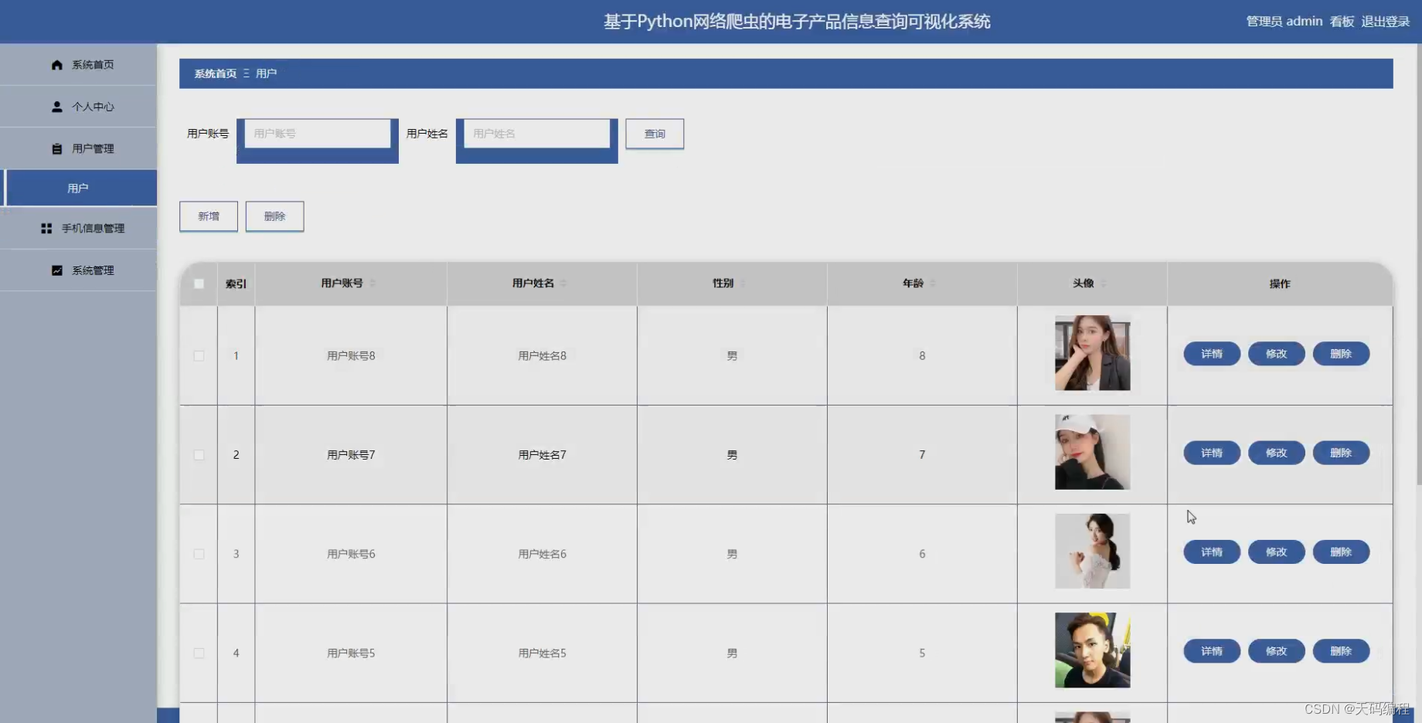This screenshot has height=723, width=1422.
Task: Click the 用户账号7 cell
Action: tap(351, 455)
